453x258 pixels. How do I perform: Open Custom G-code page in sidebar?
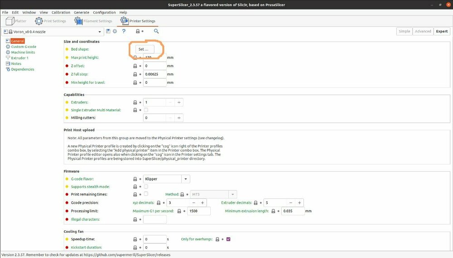click(x=24, y=47)
